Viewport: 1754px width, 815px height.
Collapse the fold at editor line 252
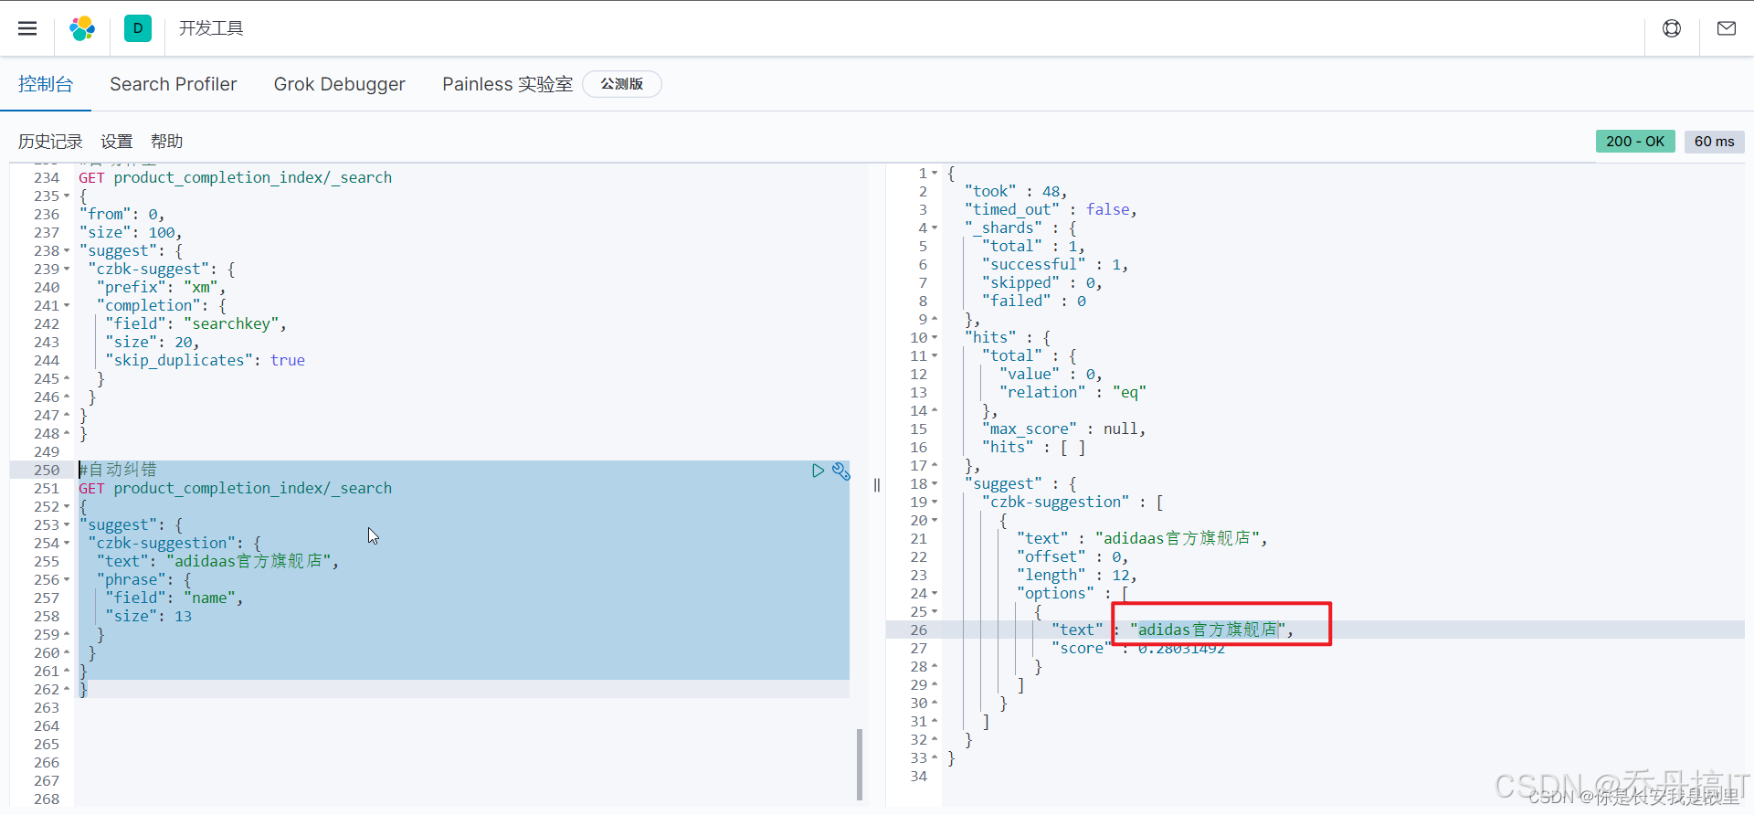67,507
